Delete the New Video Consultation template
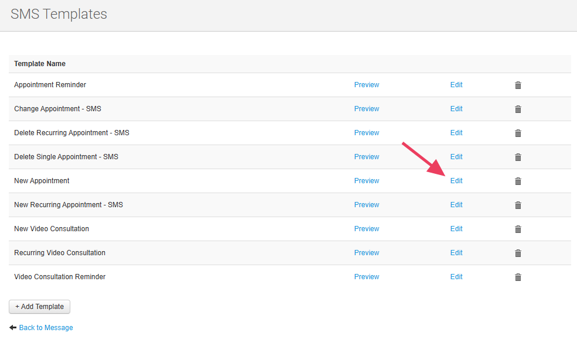This screenshot has width=577, height=343. 518,229
